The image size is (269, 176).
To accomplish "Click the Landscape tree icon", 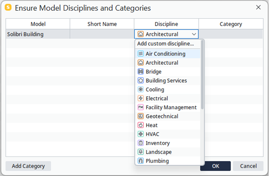I will coord(141,152).
